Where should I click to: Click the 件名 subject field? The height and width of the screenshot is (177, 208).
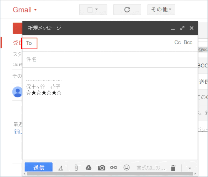[110, 60]
